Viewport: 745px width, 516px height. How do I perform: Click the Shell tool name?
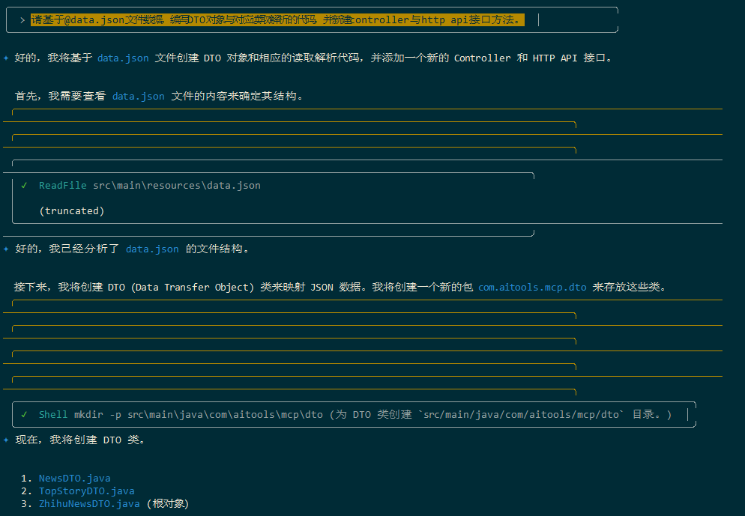pos(53,414)
